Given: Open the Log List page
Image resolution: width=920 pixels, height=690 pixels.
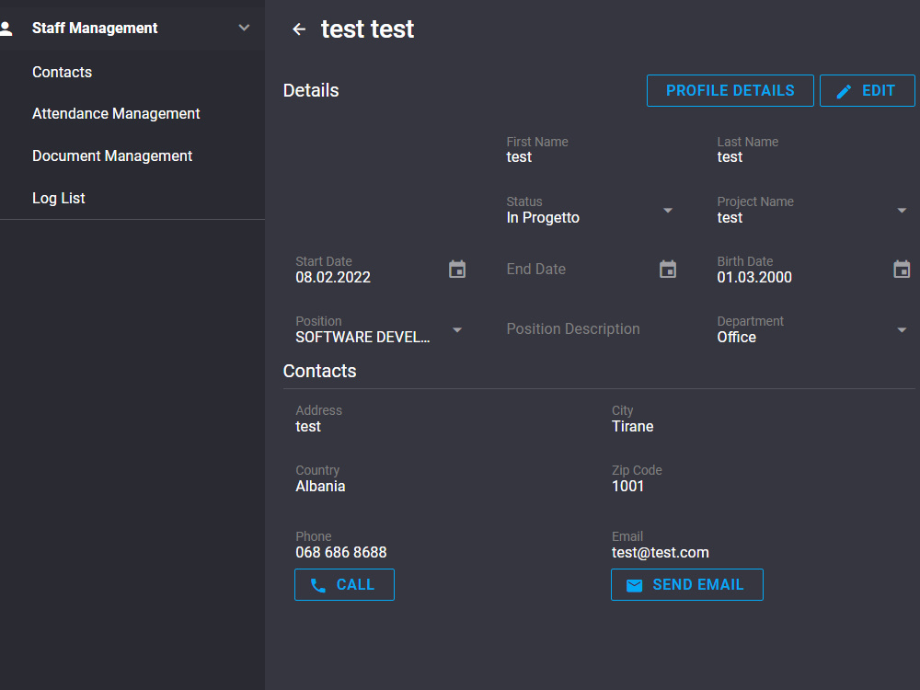Looking at the screenshot, I should (x=58, y=198).
